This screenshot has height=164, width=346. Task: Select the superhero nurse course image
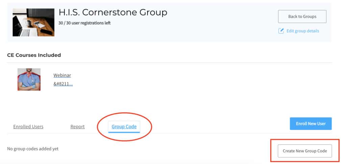29,79
